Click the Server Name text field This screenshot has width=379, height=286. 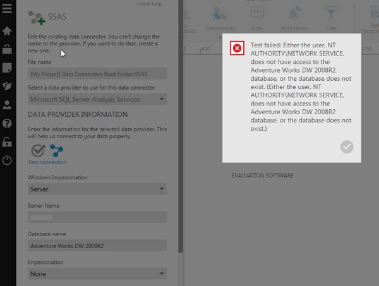(97, 217)
